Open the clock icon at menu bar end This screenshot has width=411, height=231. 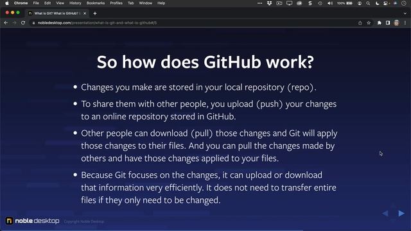(x=404, y=3)
